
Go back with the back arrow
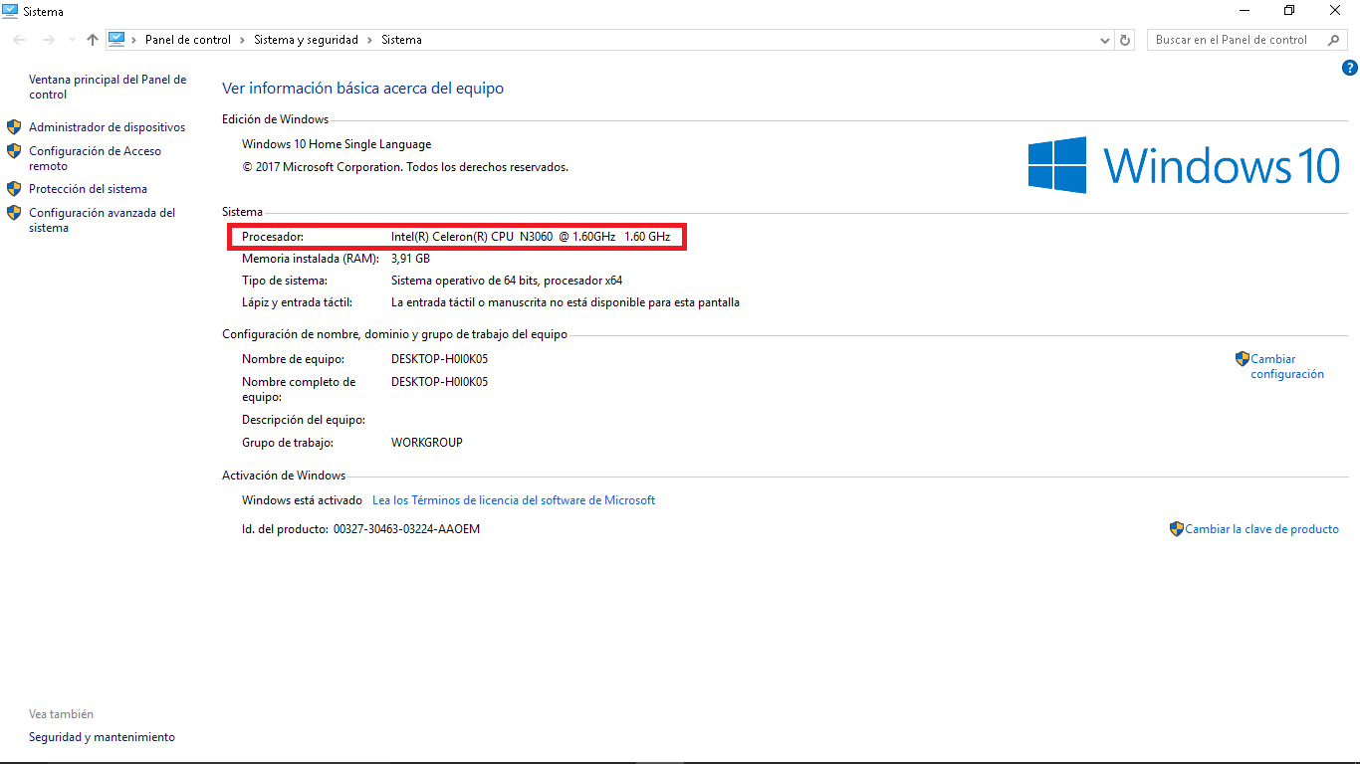pos(20,40)
